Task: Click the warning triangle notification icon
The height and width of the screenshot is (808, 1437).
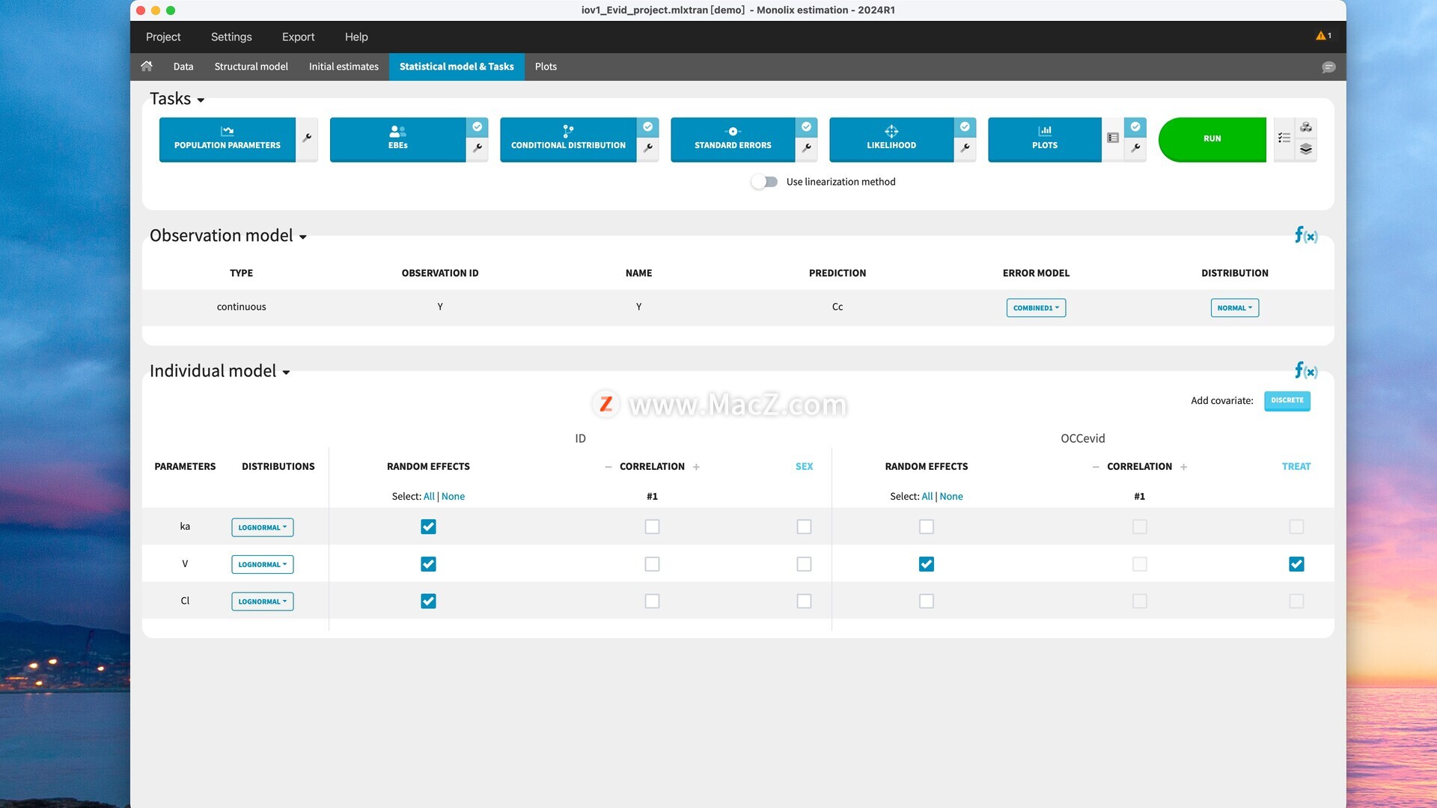Action: coord(1322,36)
